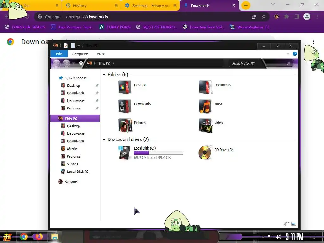Open the Chrome Extensions puzzle icon
The image size is (324, 243).
click(x=287, y=16)
